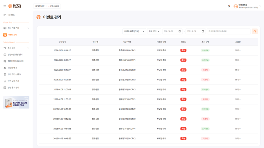Expand the 영상 관제 관리 menu chevron
Screen dimensions: 264x148
[x=28, y=28]
